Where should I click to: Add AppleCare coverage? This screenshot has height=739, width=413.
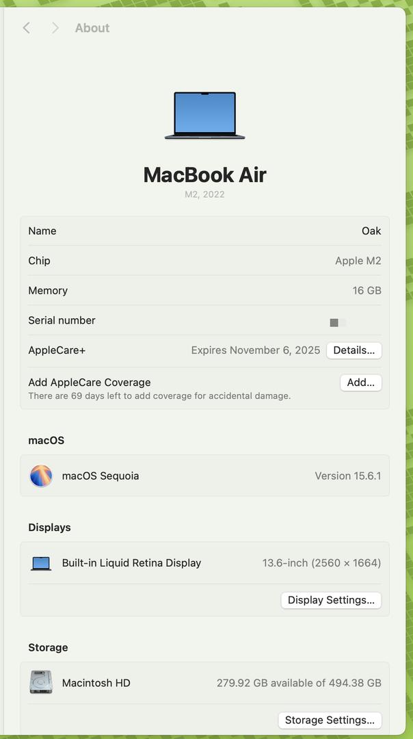click(x=361, y=383)
